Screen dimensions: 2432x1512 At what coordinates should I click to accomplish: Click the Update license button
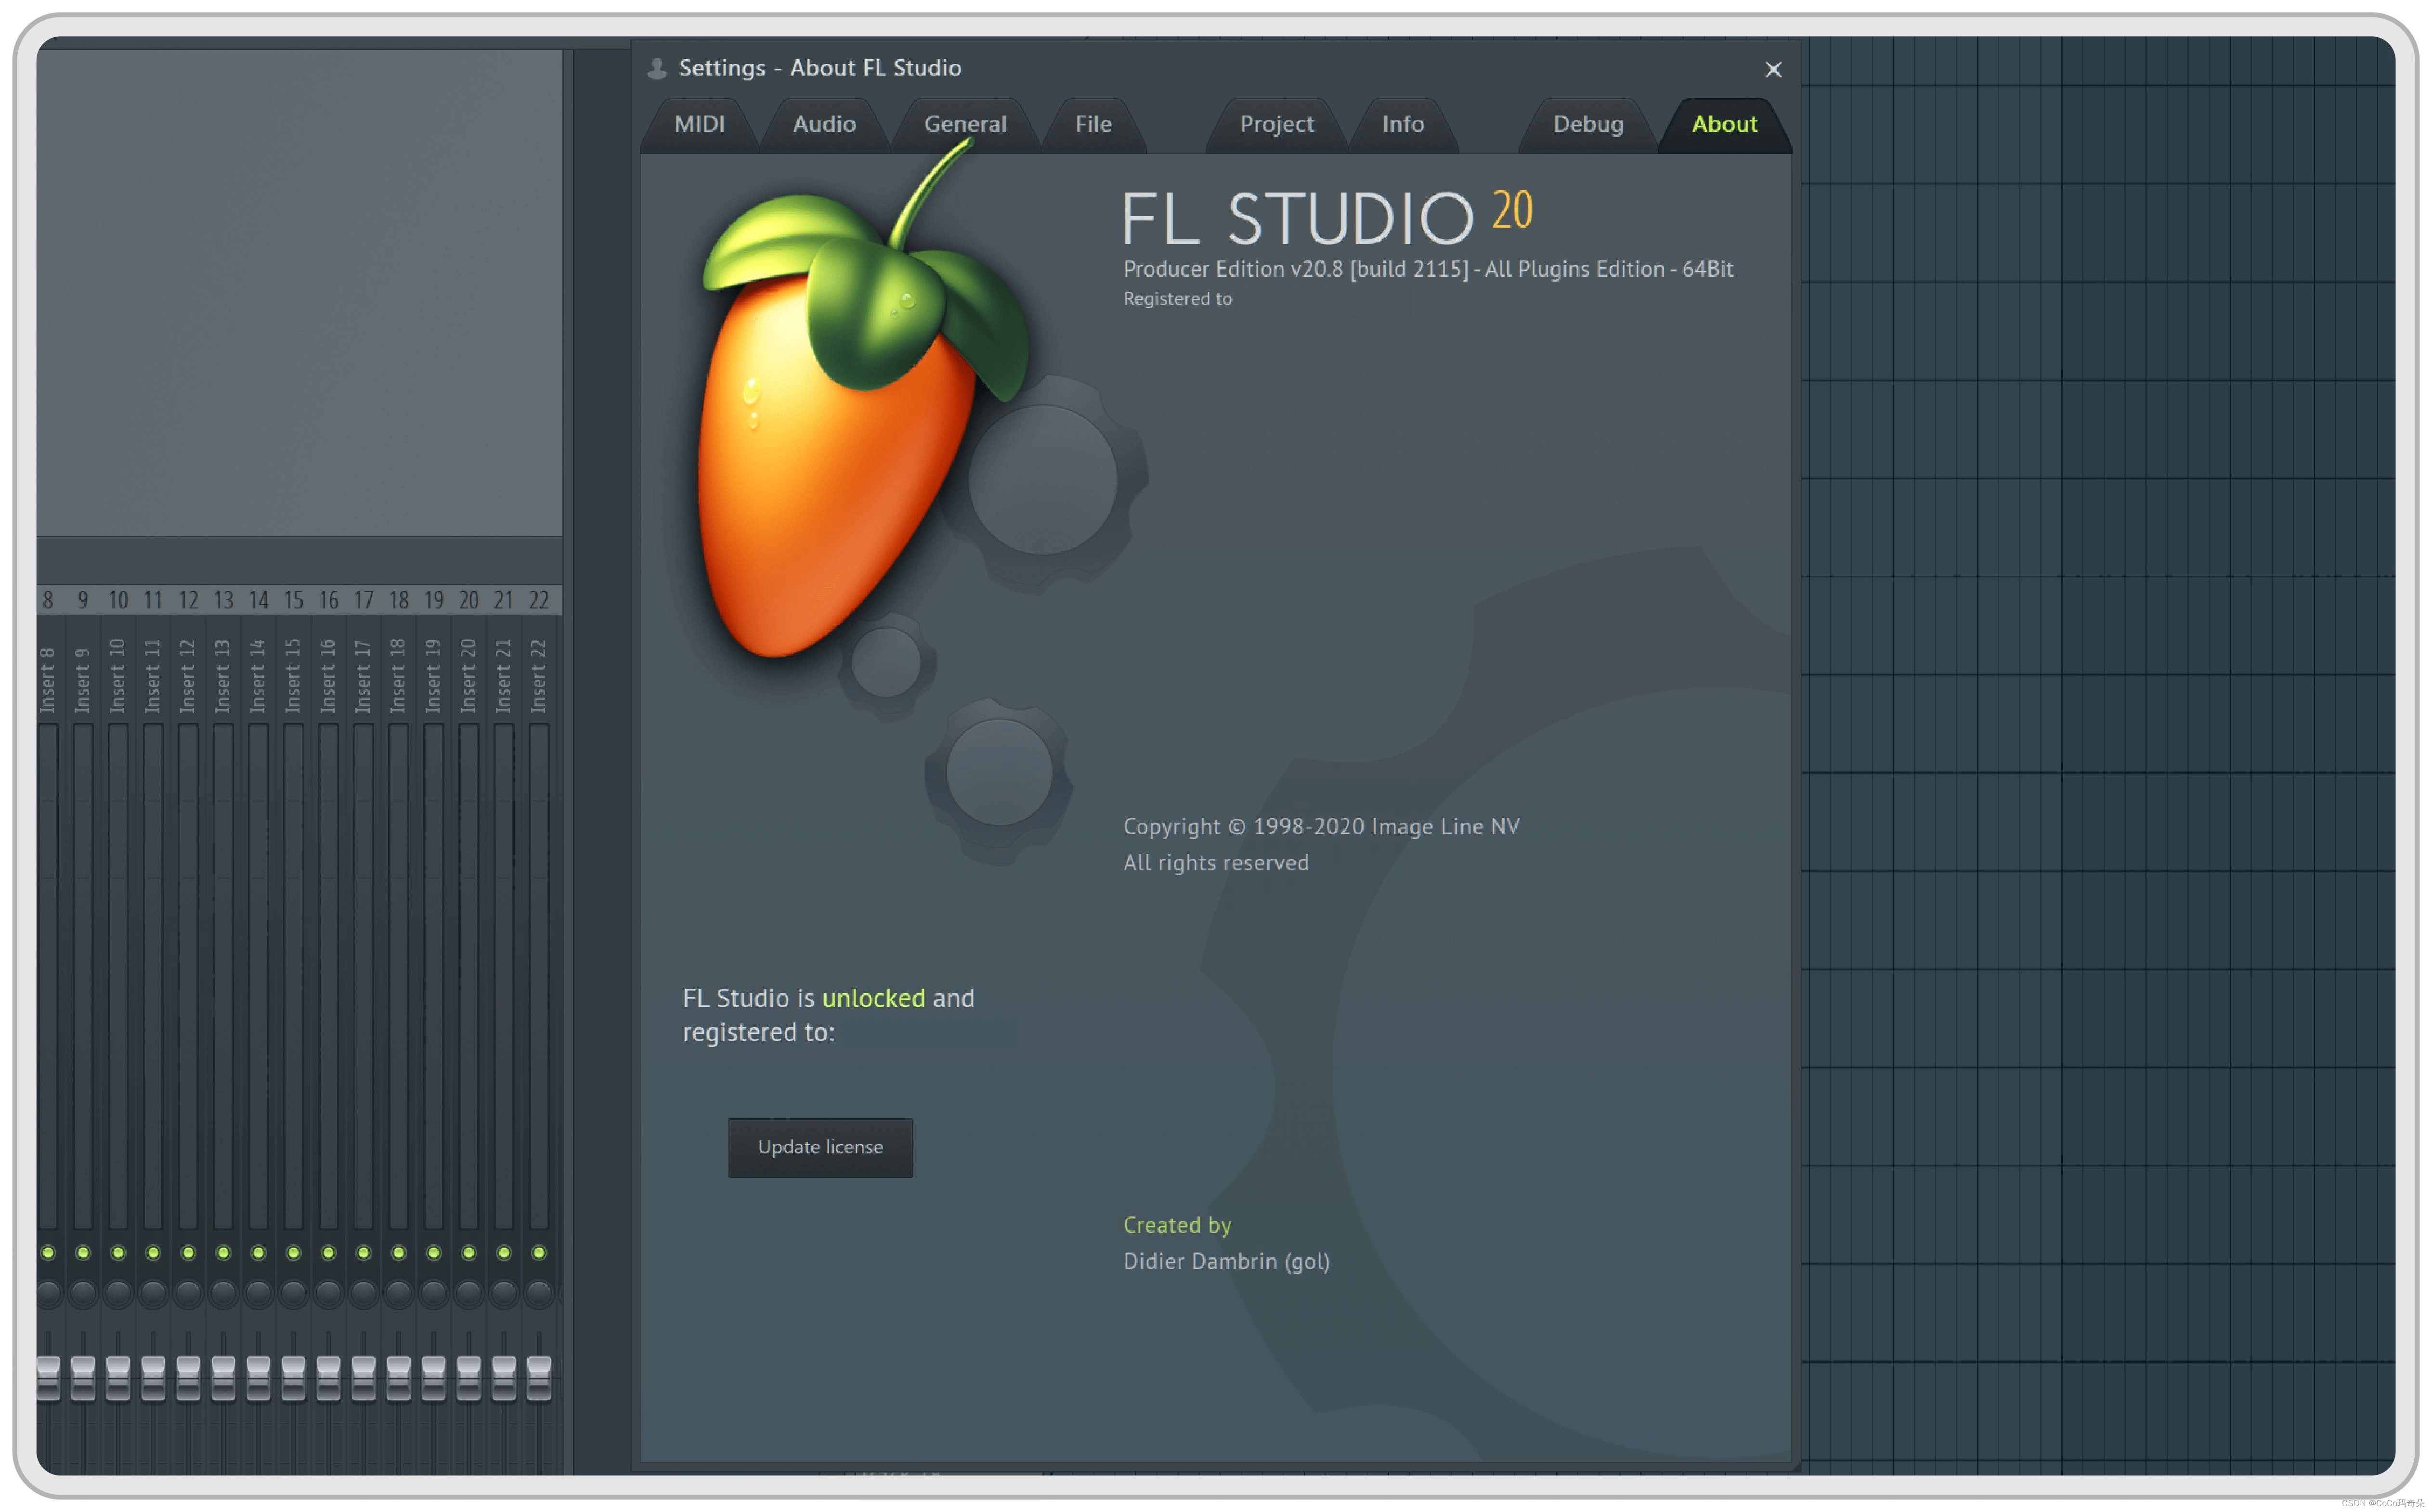click(820, 1147)
